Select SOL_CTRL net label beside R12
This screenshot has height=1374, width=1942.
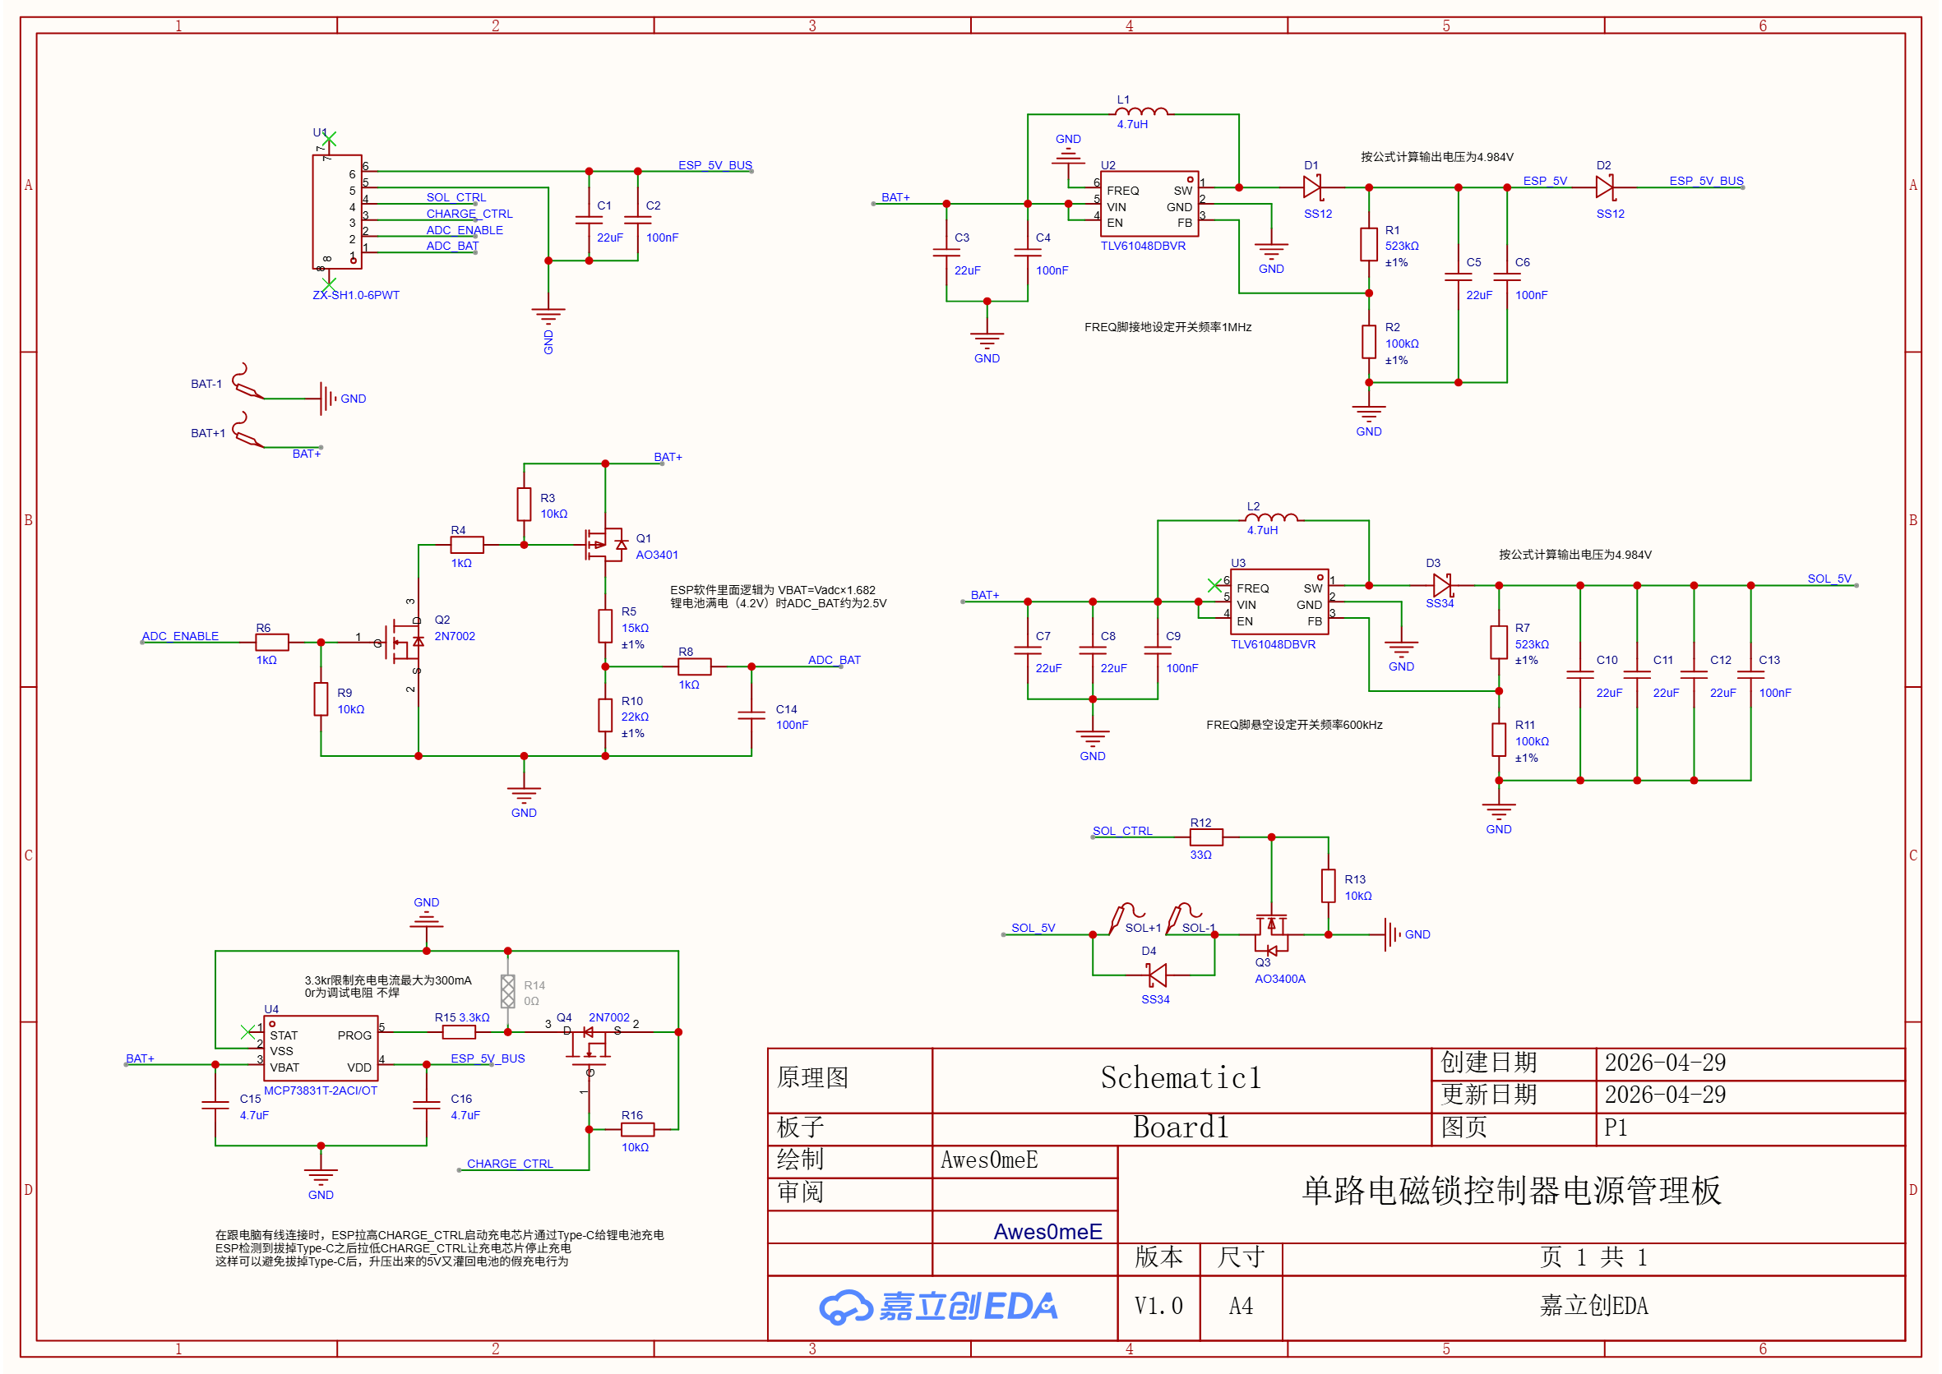pos(1122,831)
